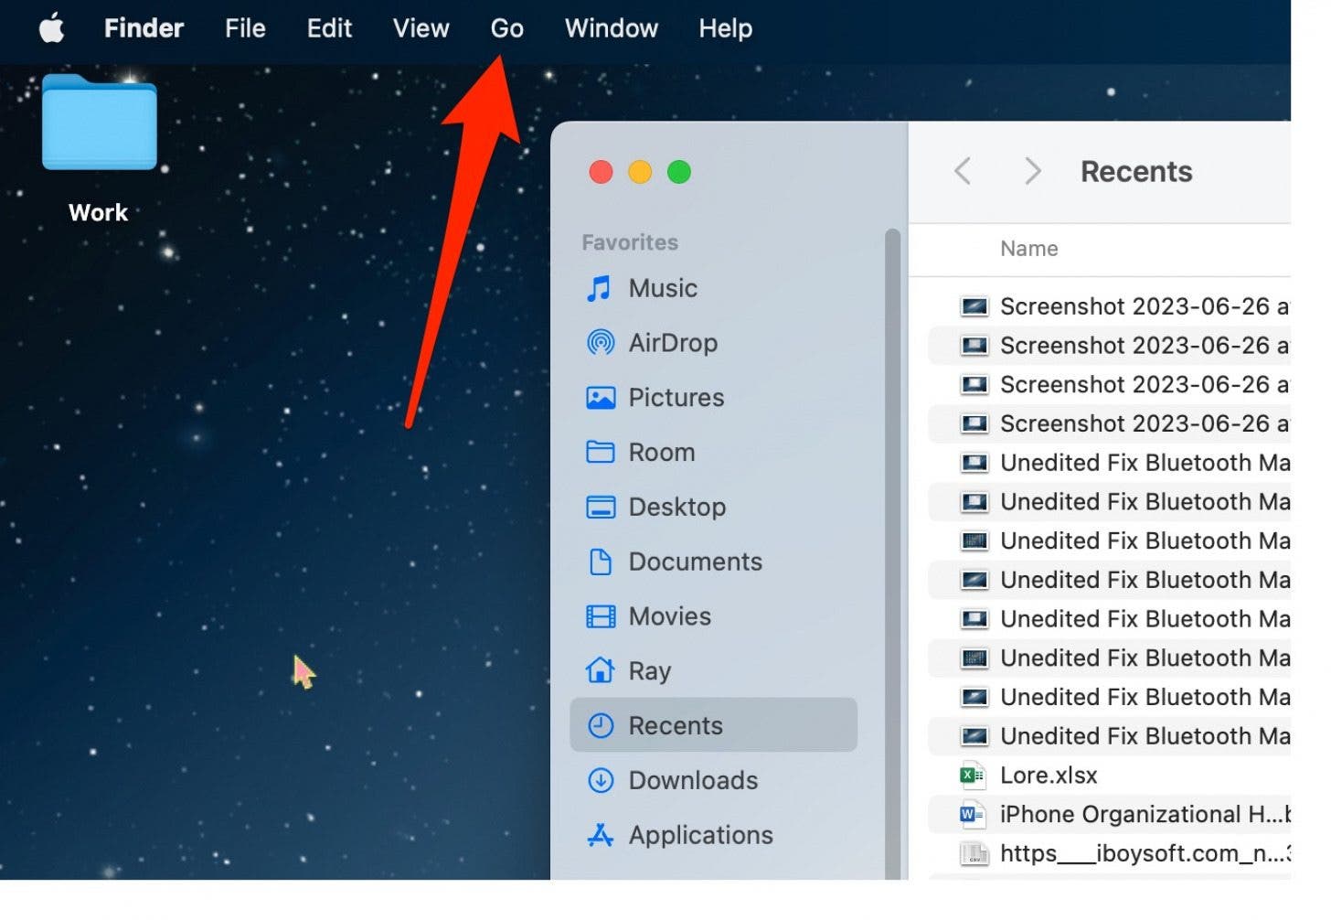Select AirDrop radar icon in Favorites
The width and height of the screenshot is (1331, 920).
tap(600, 343)
